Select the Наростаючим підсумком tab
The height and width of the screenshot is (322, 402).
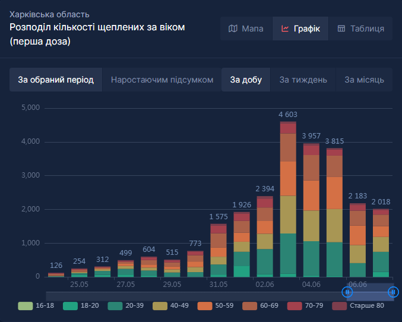pos(162,80)
